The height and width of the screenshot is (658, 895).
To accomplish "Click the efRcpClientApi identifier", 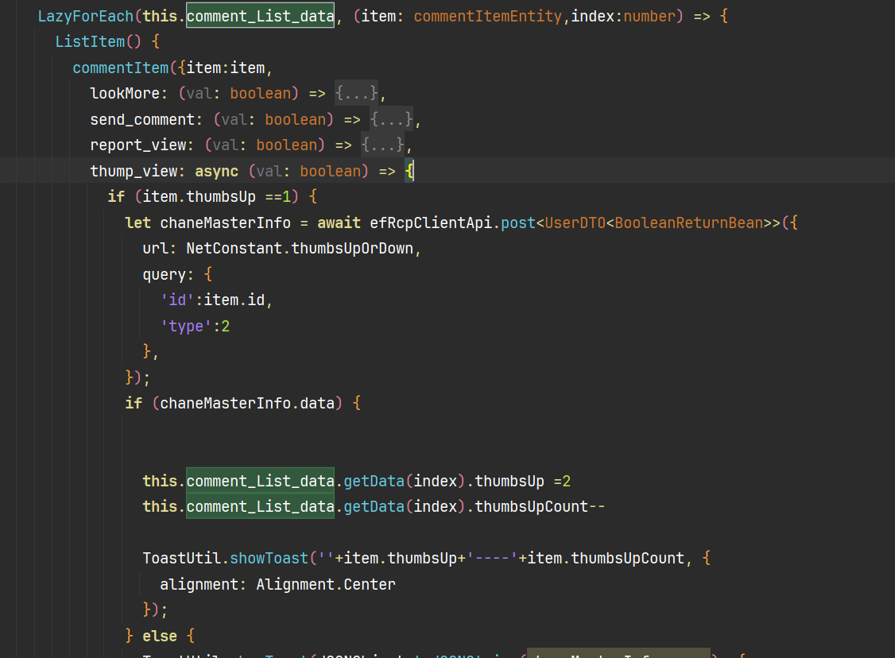I will click(x=432, y=223).
